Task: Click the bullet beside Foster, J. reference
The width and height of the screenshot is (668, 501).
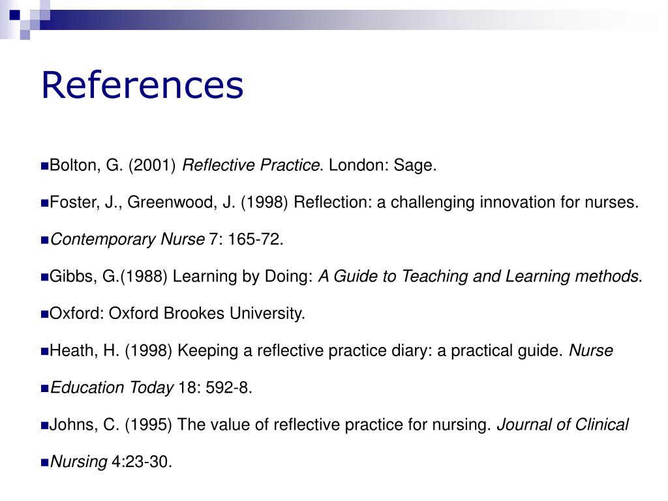Action: (x=45, y=203)
